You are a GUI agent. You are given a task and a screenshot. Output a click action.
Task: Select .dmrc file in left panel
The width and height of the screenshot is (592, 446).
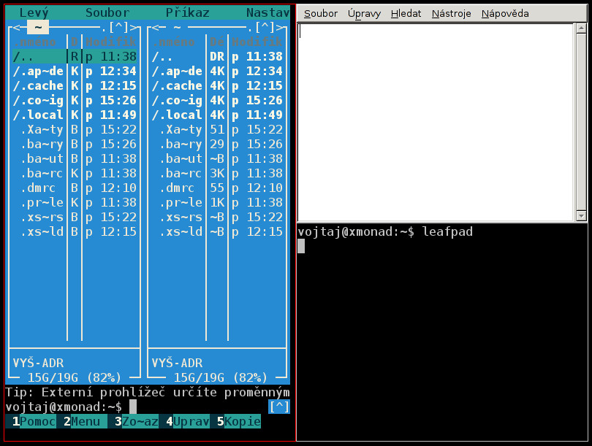[75, 188]
